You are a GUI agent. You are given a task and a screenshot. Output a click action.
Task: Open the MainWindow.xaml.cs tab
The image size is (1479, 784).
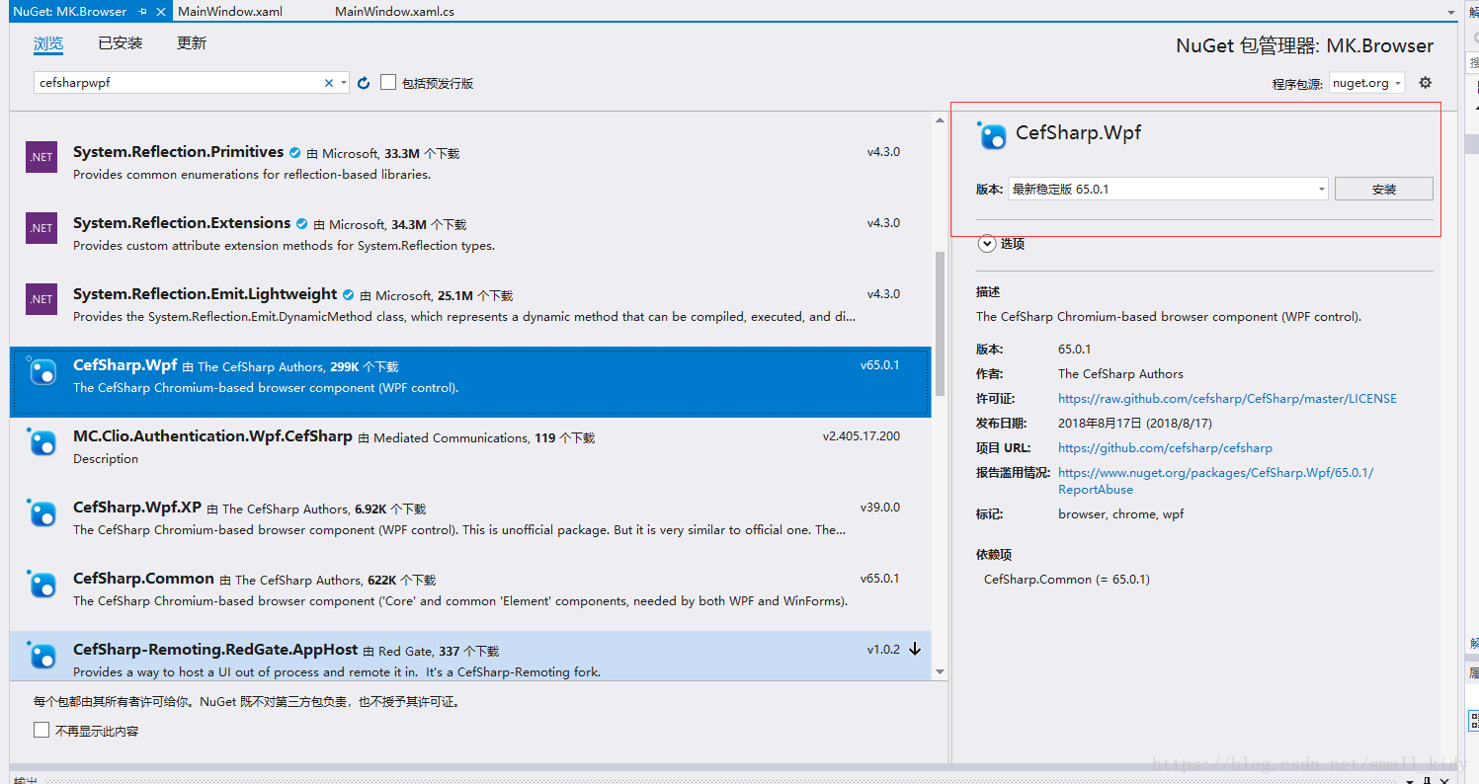coord(393,12)
